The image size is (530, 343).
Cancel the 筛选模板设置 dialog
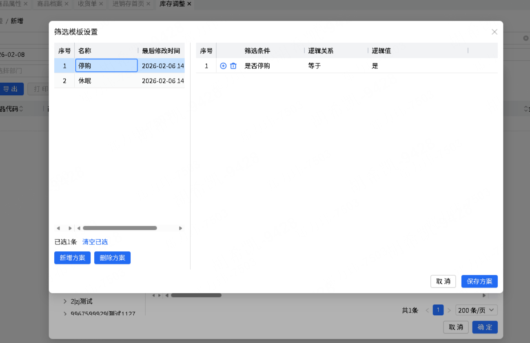click(x=443, y=281)
